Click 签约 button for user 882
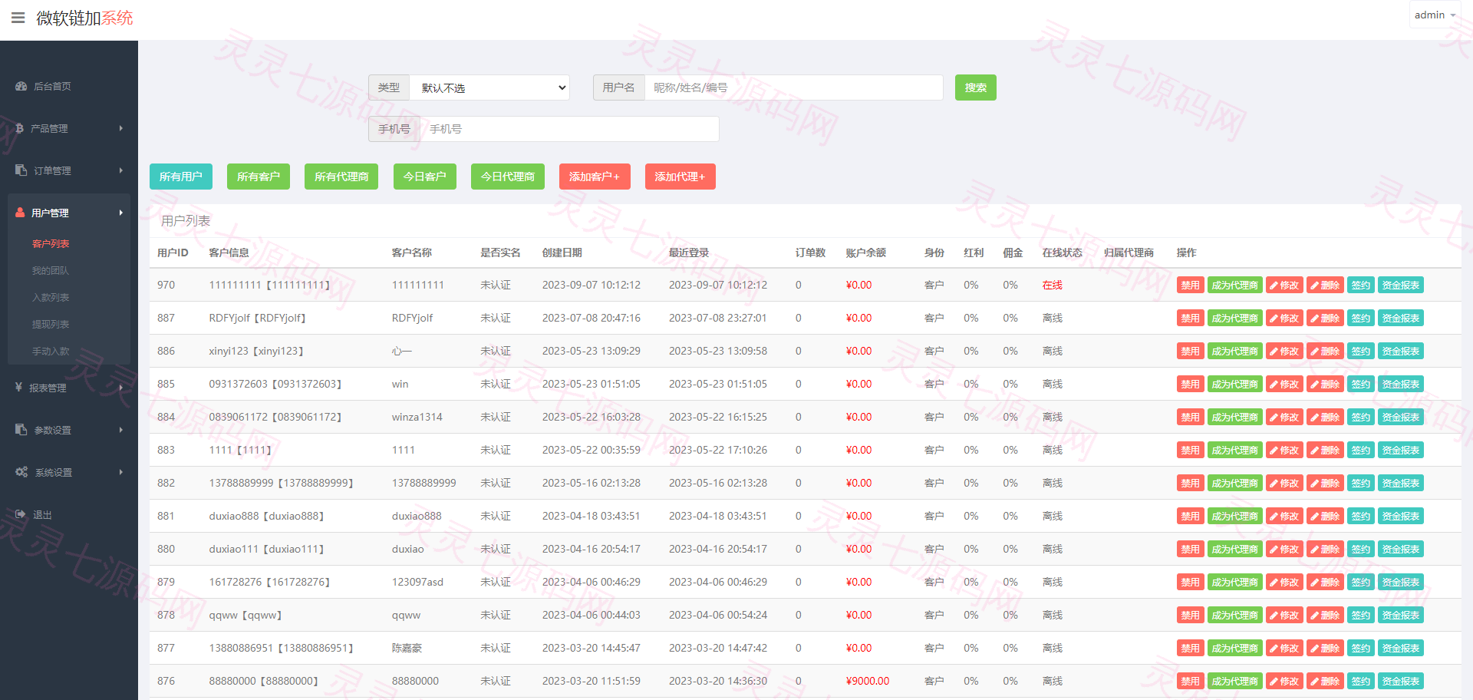 tap(1361, 483)
